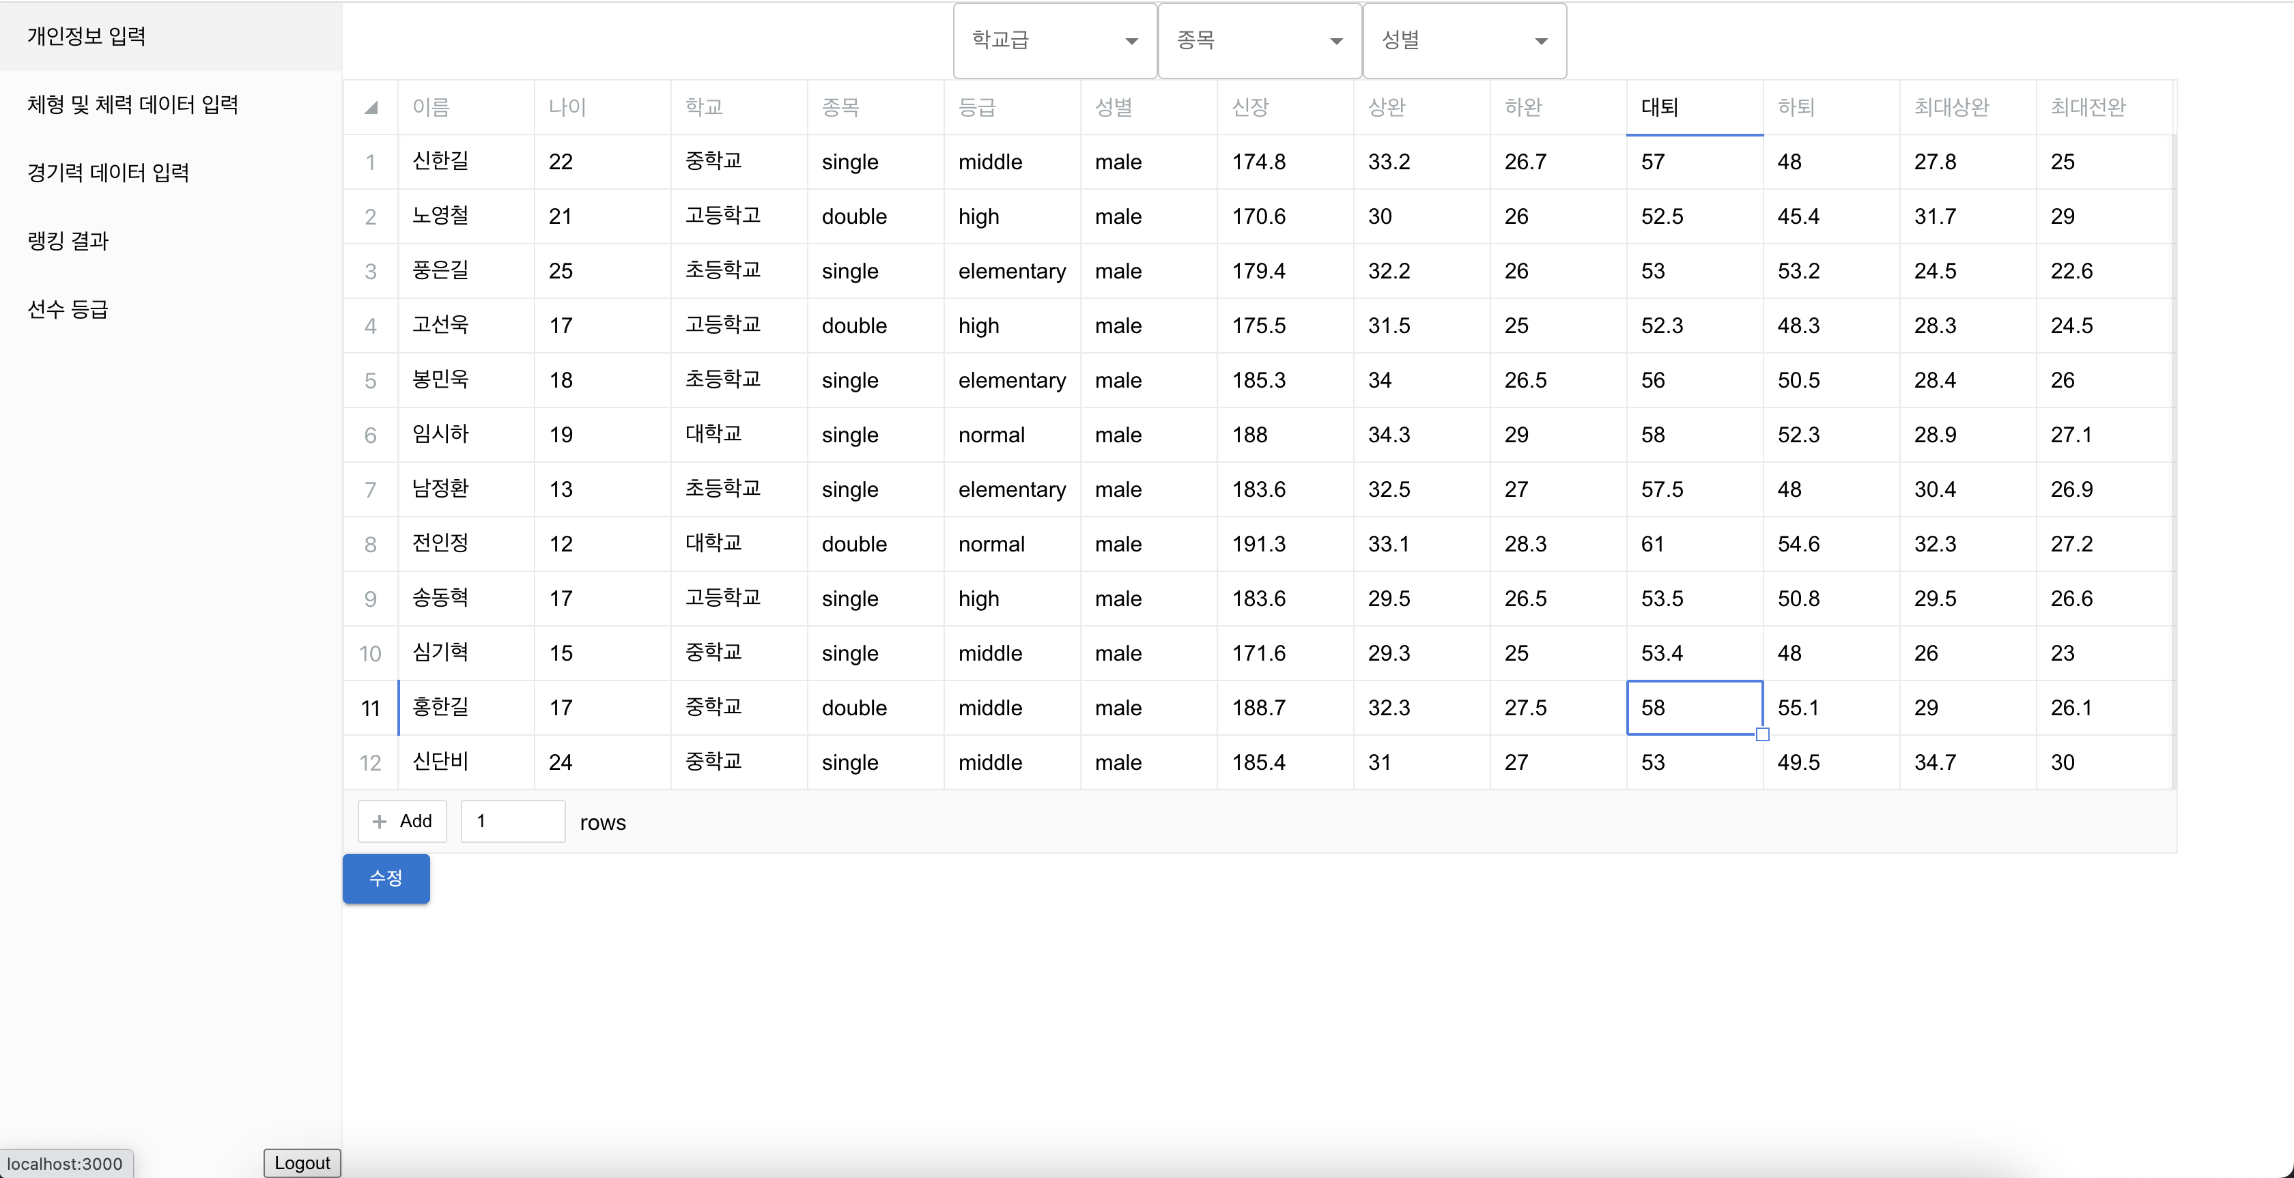Select the 대퇴 column header
2294x1178 pixels.
click(1694, 108)
